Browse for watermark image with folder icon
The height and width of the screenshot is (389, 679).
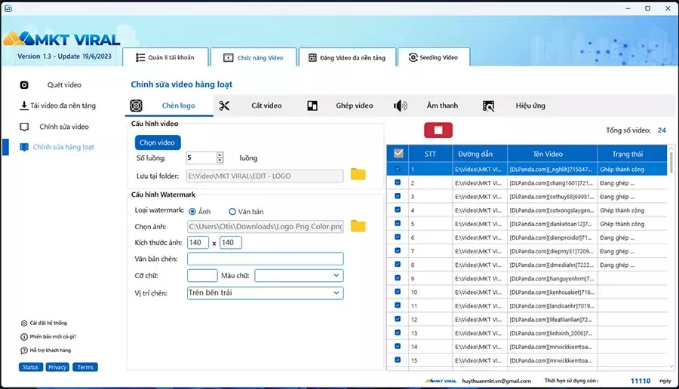[358, 226]
